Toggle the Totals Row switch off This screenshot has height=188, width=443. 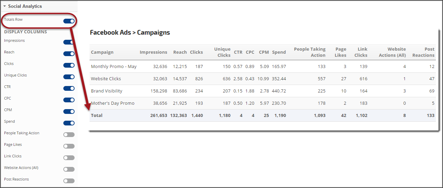pyautogui.click(x=69, y=21)
